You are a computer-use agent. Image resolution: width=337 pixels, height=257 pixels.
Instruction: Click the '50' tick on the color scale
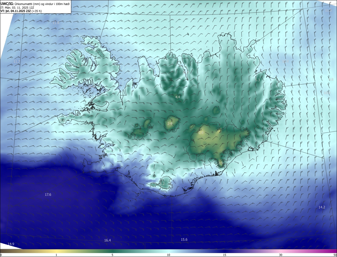(335, 255)
